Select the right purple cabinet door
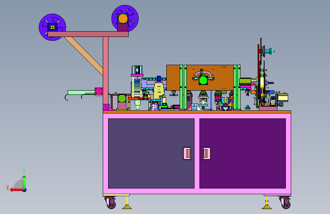Screen dimensions: 330x214 pos(243,153)
